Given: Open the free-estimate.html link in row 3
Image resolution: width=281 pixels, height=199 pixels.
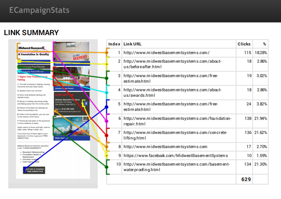Looking at the screenshot, I should [x=171, y=78].
